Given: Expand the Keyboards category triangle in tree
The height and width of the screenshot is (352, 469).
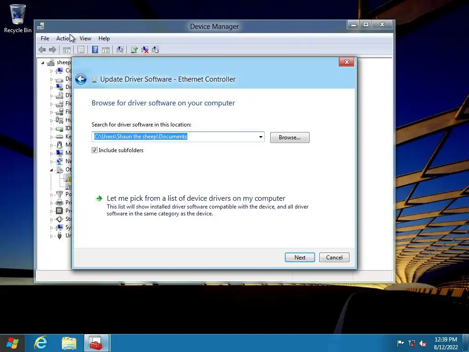Looking at the screenshot, I should pyautogui.click(x=51, y=137).
